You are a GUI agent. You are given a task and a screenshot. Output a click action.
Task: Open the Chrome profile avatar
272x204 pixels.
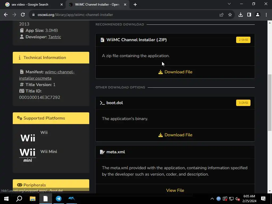click(x=258, y=15)
